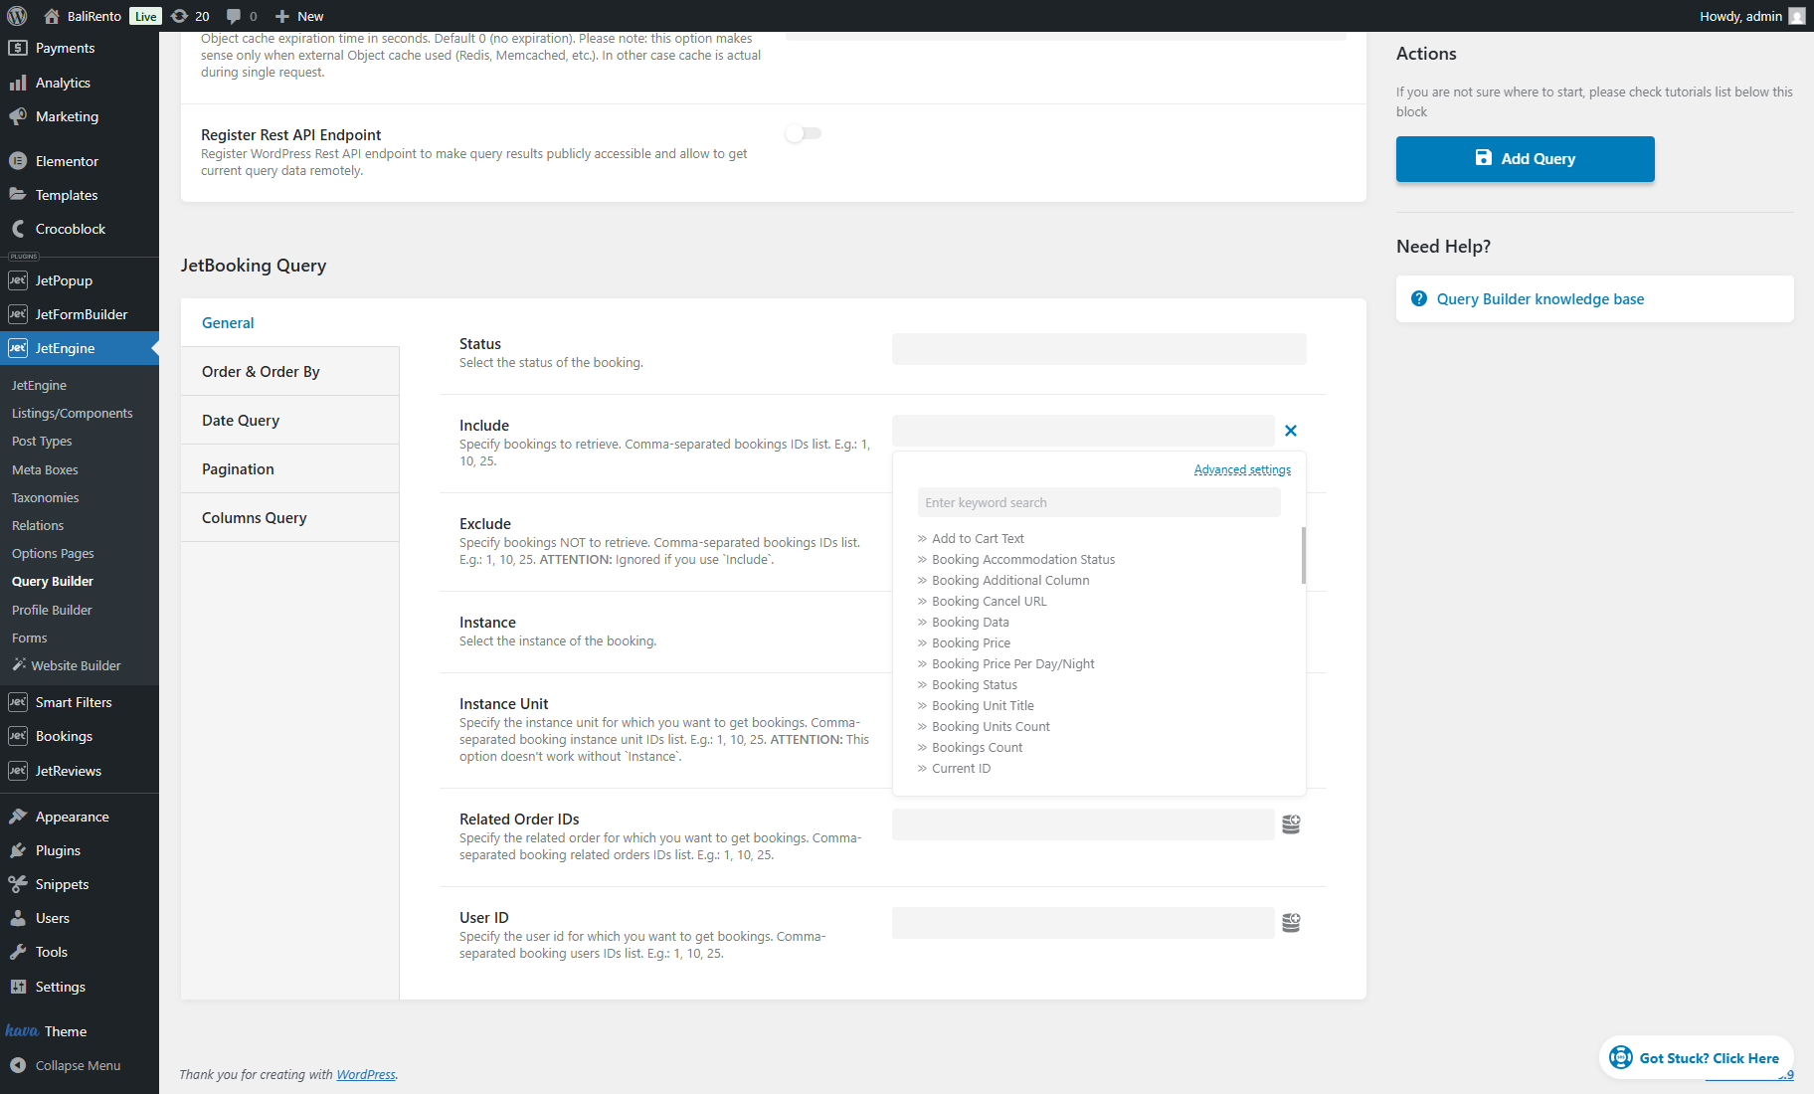Click the Include input field

point(1083,431)
